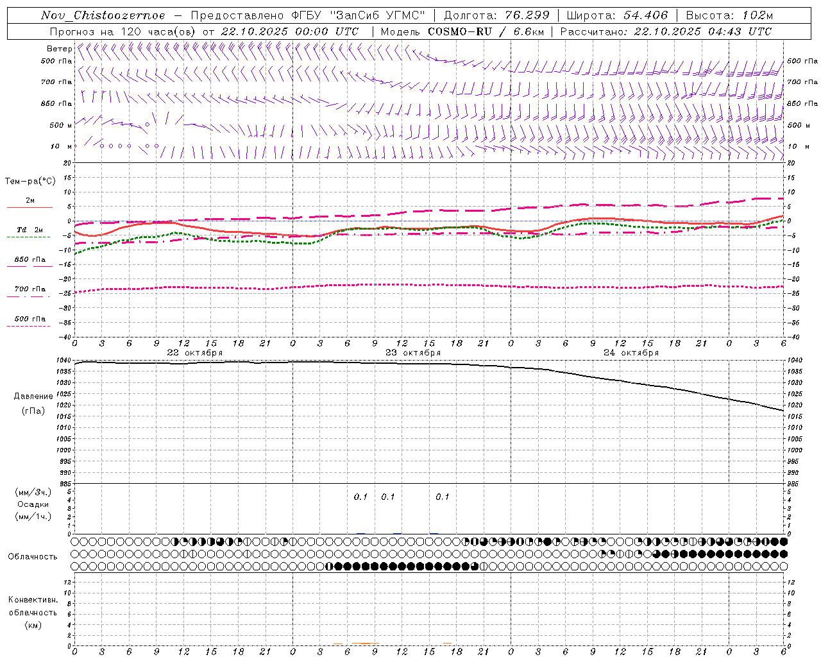Click the Осадки precipitation label
The height and width of the screenshot is (657, 821).
click(x=33, y=505)
